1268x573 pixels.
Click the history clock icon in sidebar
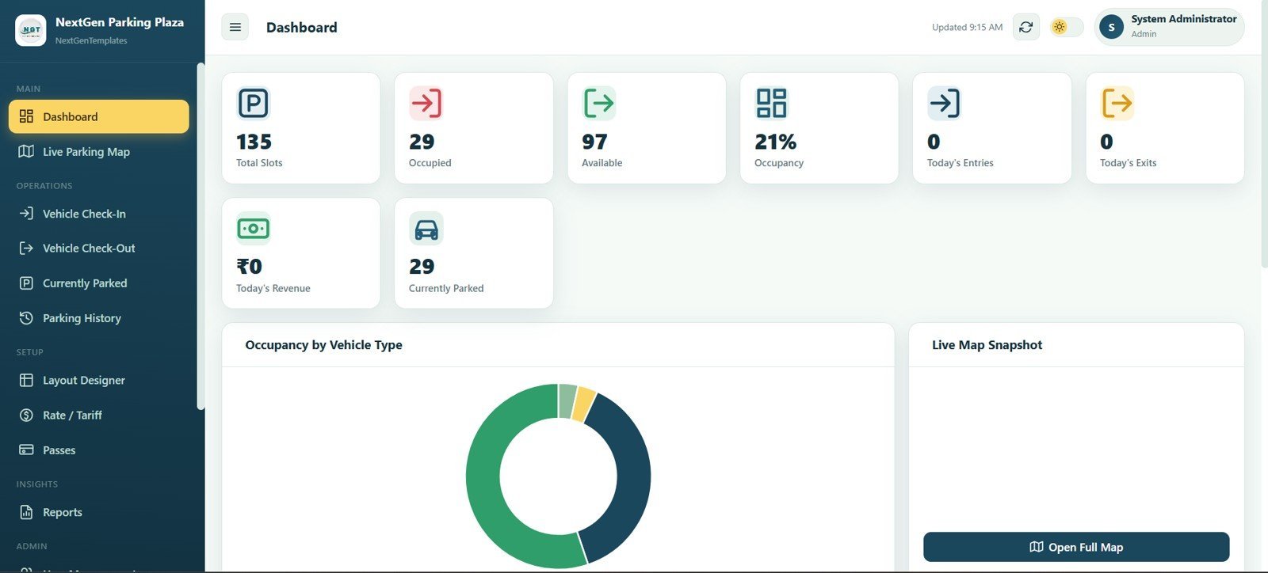(x=26, y=317)
